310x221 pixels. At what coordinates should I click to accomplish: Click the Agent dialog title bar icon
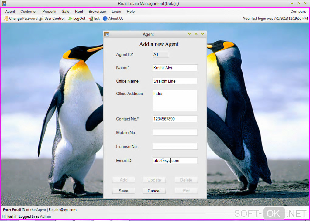[107, 34]
